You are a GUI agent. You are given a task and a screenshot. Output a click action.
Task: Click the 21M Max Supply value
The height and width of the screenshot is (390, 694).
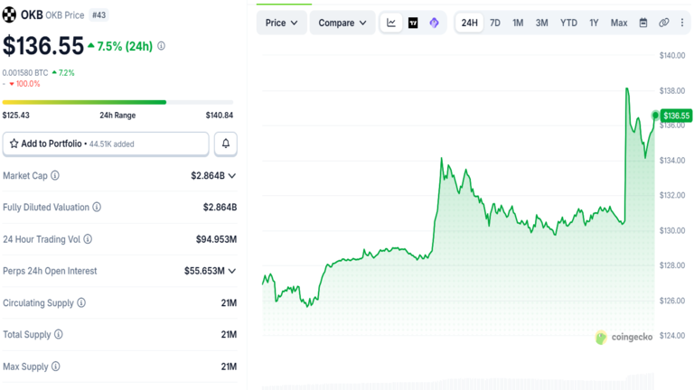[229, 367]
